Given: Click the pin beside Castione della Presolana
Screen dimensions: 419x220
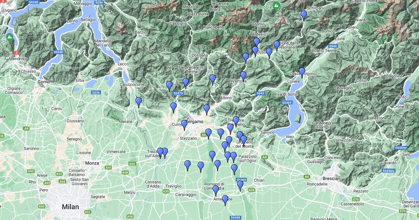Looking at the screenshot, I should click(277, 46).
